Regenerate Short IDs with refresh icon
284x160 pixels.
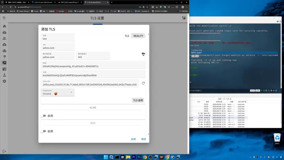pyautogui.click(x=143, y=83)
